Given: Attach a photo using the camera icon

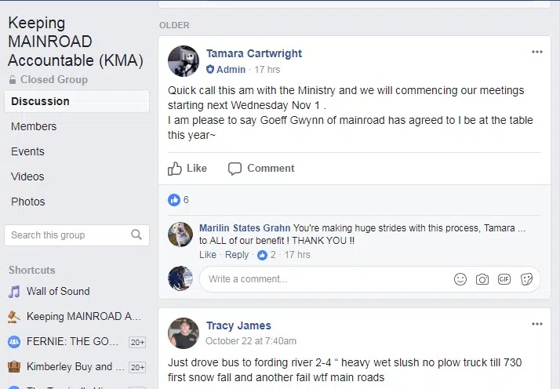Looking at the screenshot, I should [482, 279].
